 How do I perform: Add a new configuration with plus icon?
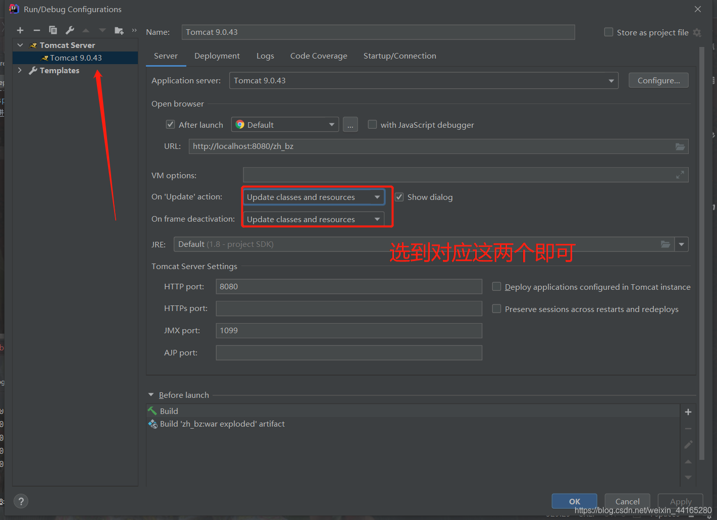coord(20,31)
